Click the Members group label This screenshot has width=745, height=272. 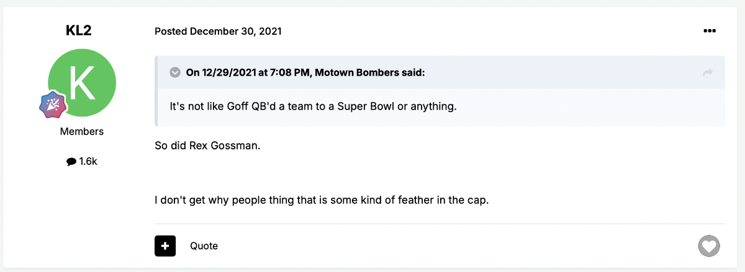[82, 131]
